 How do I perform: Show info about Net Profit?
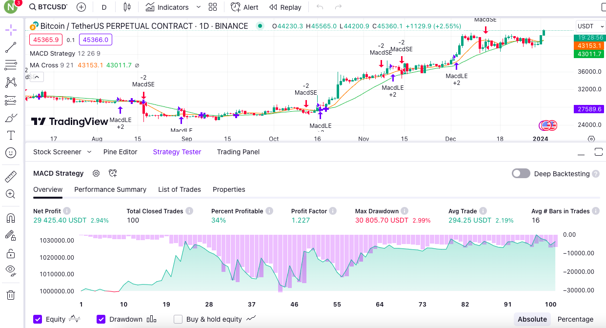click(x=67, y=211)
